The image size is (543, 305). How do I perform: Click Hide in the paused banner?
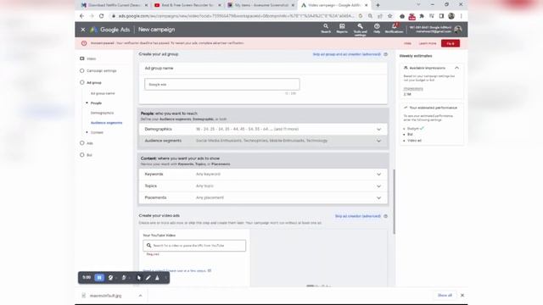[407, 43]
